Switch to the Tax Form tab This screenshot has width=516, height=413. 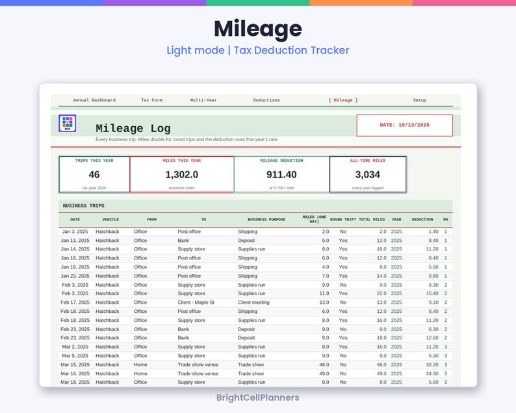[x=151, y=100]
